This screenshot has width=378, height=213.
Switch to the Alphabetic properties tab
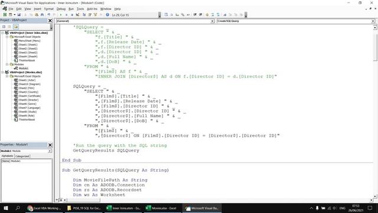point(7,156)
